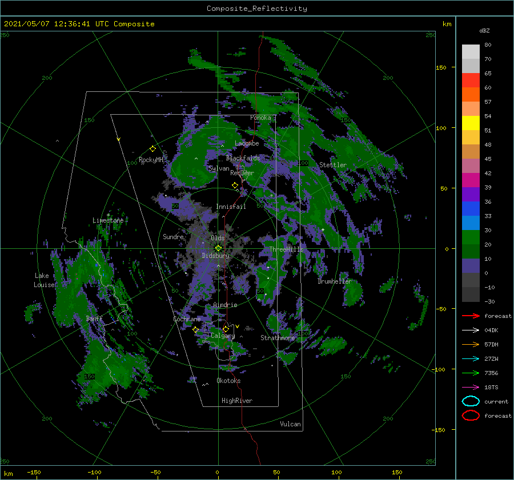Screen dimensions: 514x480
Task: Click the Limestone label
Action: coord(108,220)
